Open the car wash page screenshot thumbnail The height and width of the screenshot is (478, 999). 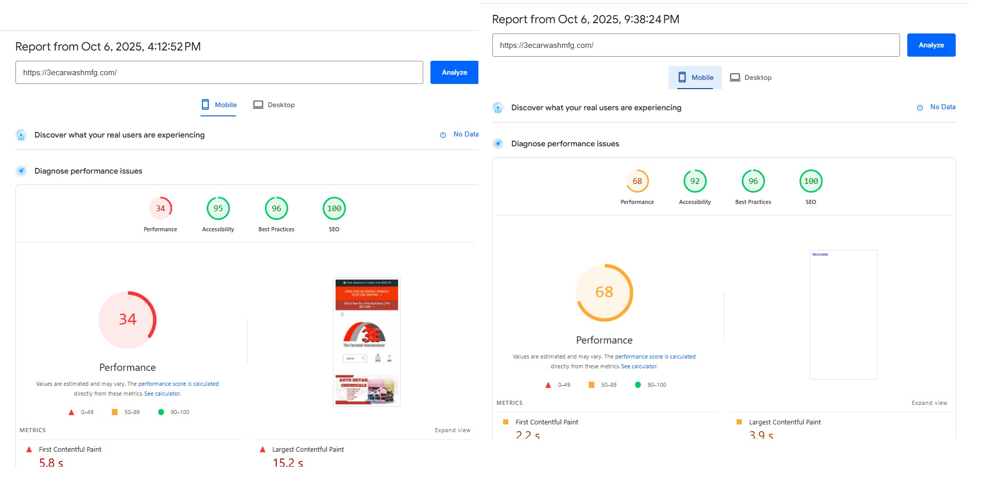(367, 342)
